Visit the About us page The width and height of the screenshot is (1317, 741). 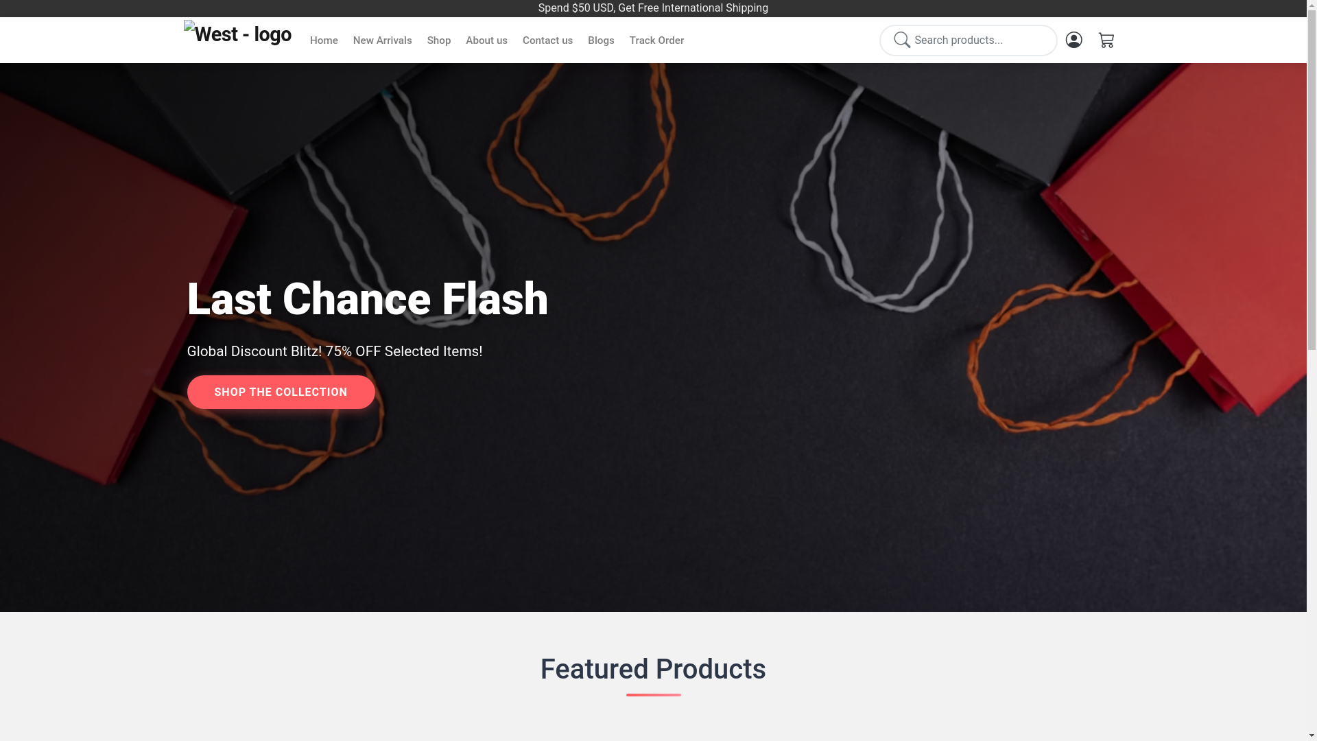(486, 40)
